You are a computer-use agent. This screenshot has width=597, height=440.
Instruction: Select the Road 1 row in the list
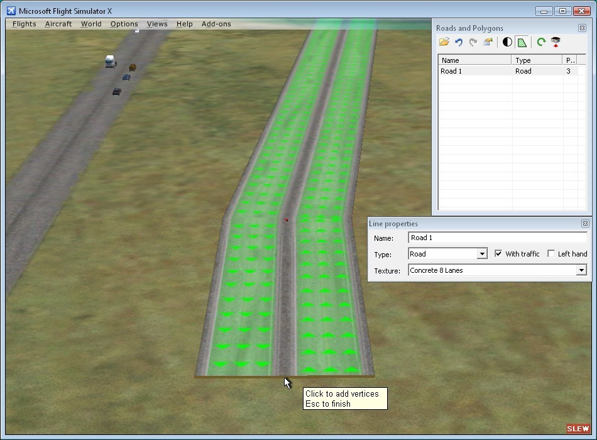[x=474, y=71]
